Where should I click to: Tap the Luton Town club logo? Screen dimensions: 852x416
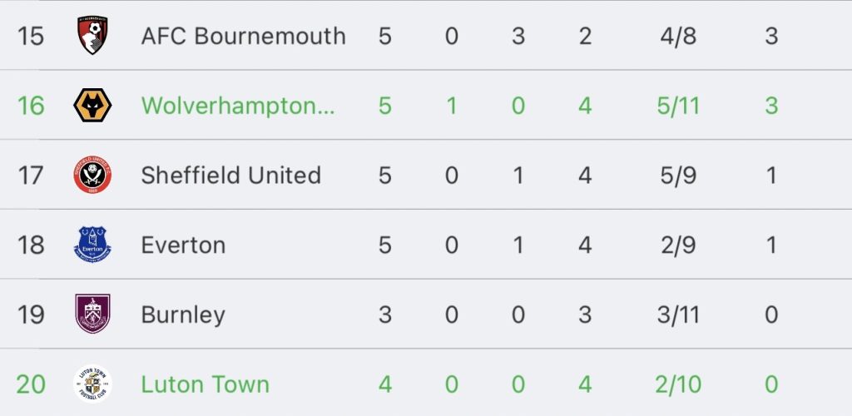click(x=92, y=384)
